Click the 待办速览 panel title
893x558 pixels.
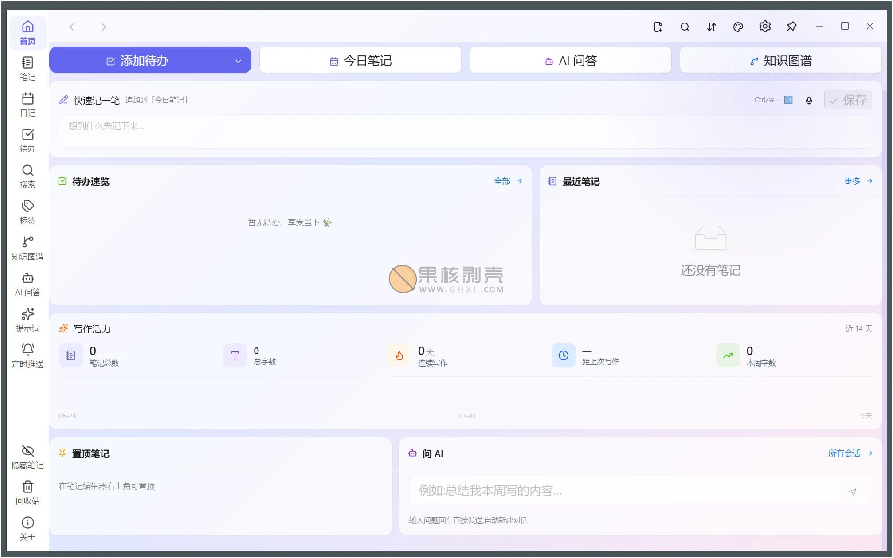click(90, 182)
